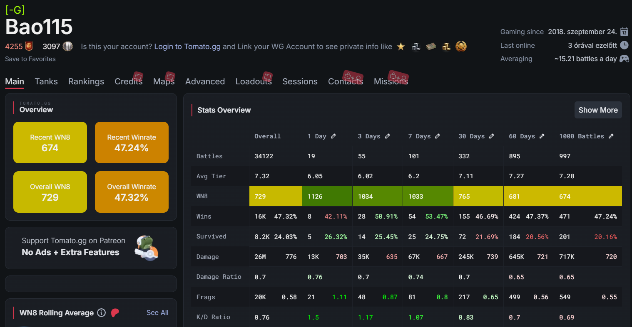Click the 30 Days WN8 cell 765
The image size is (632, 327).
pyautogui.click(x=478, y=196)
